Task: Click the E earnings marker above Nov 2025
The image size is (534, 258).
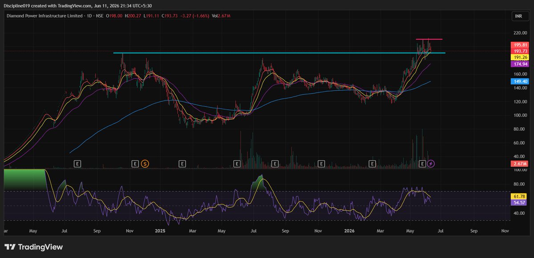Action: click(320, 164)
